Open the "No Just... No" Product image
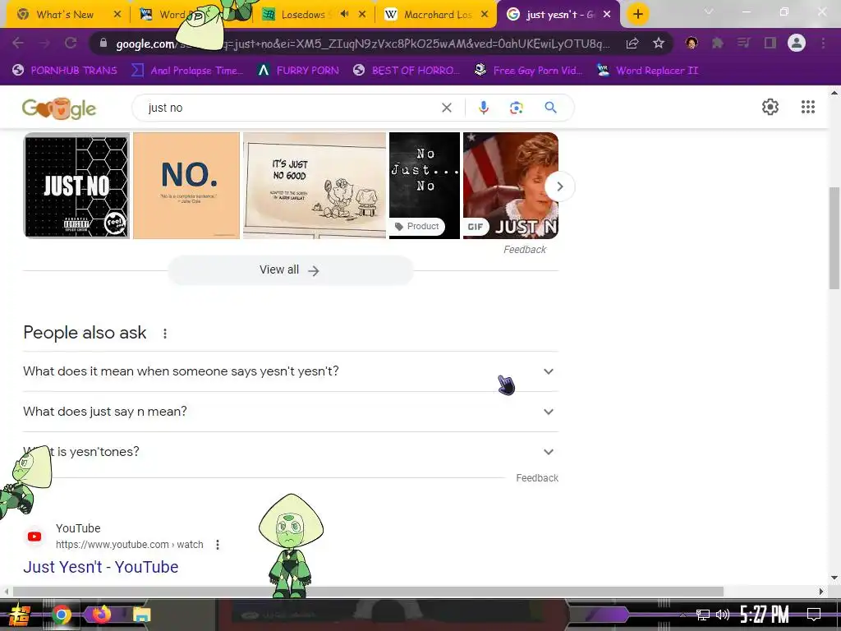 (x=425, y=186)
